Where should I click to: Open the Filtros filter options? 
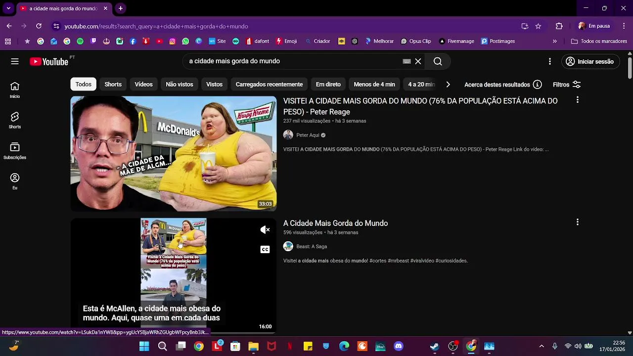[567, 85]
